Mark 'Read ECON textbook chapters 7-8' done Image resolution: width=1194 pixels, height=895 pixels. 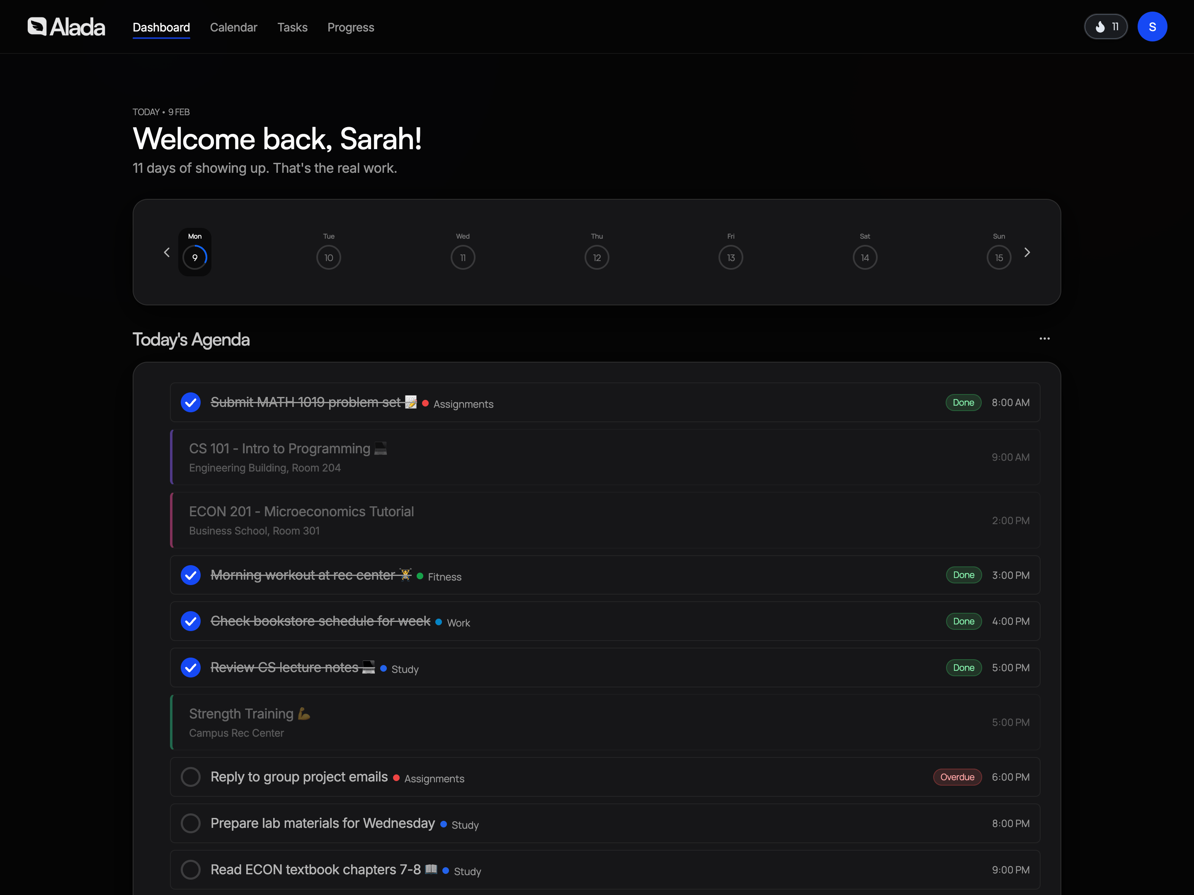[x=191, y=869]
